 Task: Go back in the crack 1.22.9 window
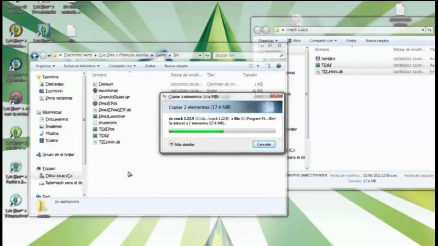[x=257, y=30]
